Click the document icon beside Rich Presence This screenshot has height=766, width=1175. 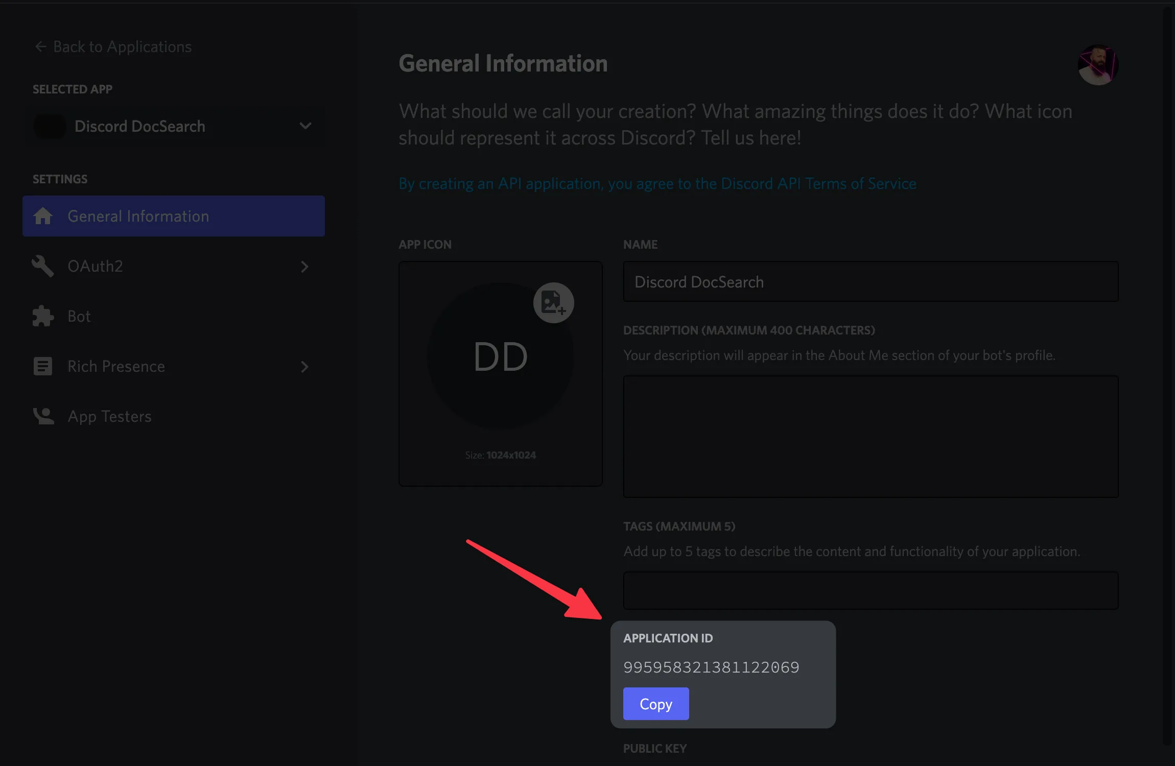[x=43, y=366]
